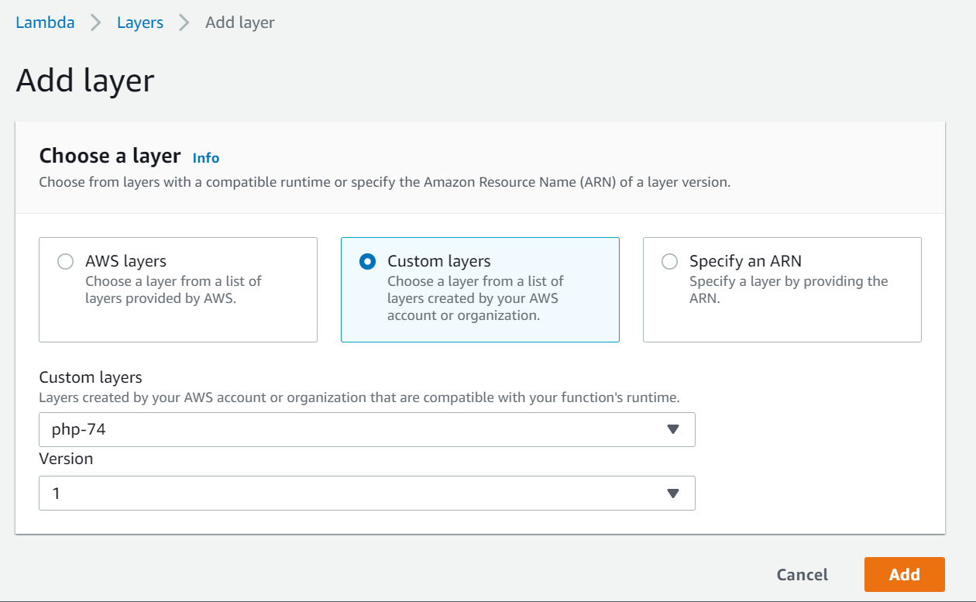Choose the 'Specify an ARN' radio button
Screen dimensions: 976x602
click(x=669, y=262)
